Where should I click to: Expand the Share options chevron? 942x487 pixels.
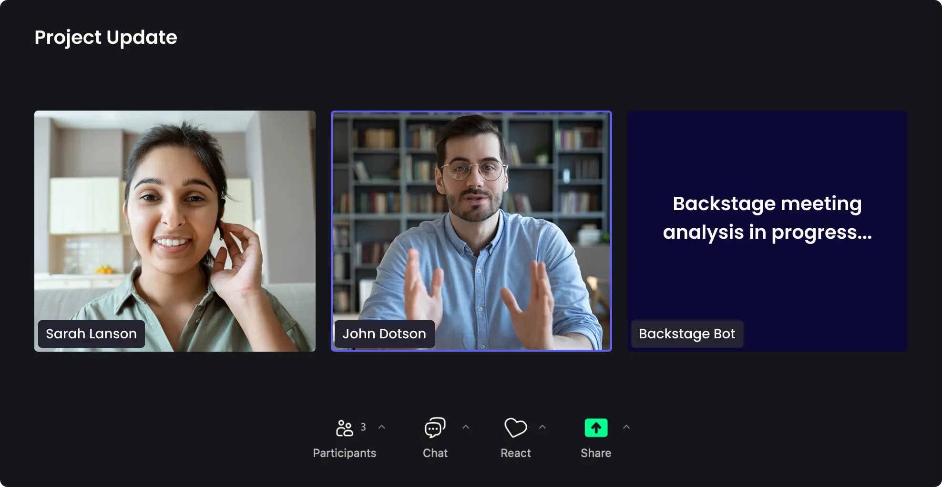point(626,427)
